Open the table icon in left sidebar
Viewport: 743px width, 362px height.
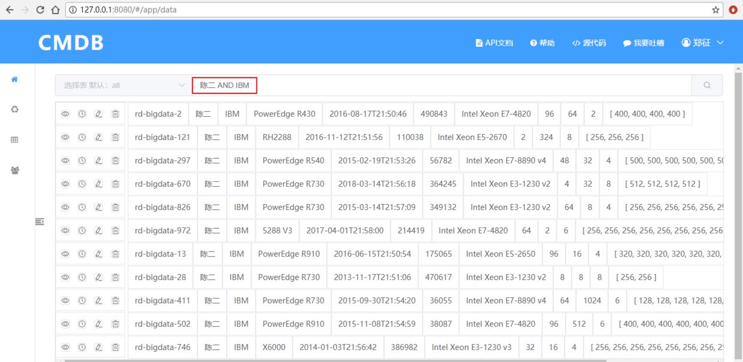coord(14,139)
